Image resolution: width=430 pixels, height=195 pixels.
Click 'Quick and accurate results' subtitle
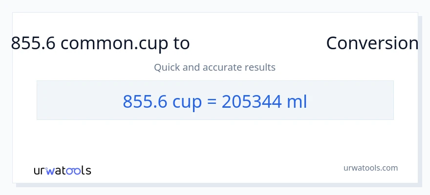point(215,67)
